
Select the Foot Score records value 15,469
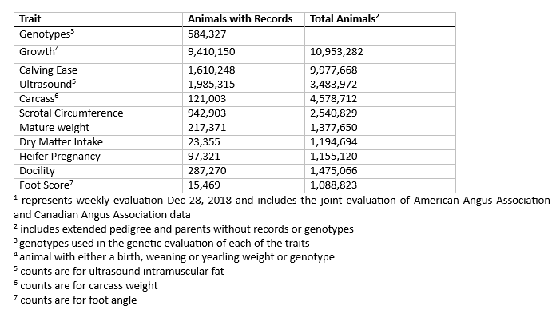tap(204, 185)
